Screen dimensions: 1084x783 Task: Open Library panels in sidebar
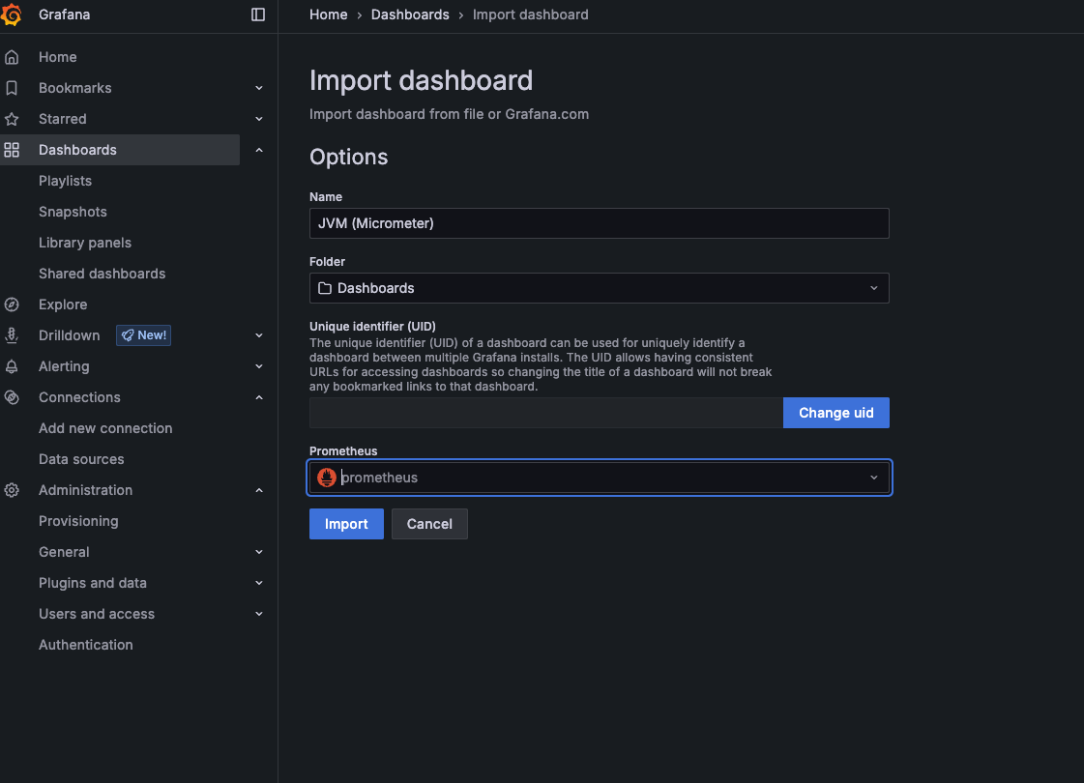click(85, 243)
